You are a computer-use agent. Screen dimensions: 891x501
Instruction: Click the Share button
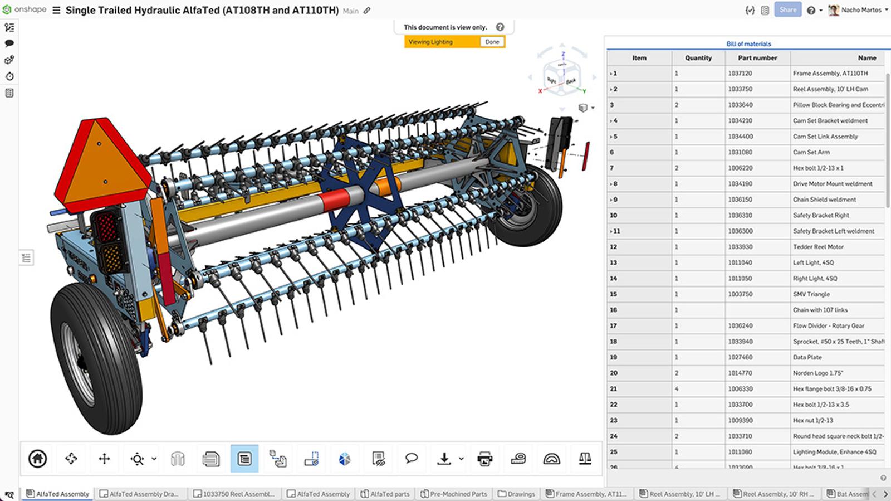point(787,10)
